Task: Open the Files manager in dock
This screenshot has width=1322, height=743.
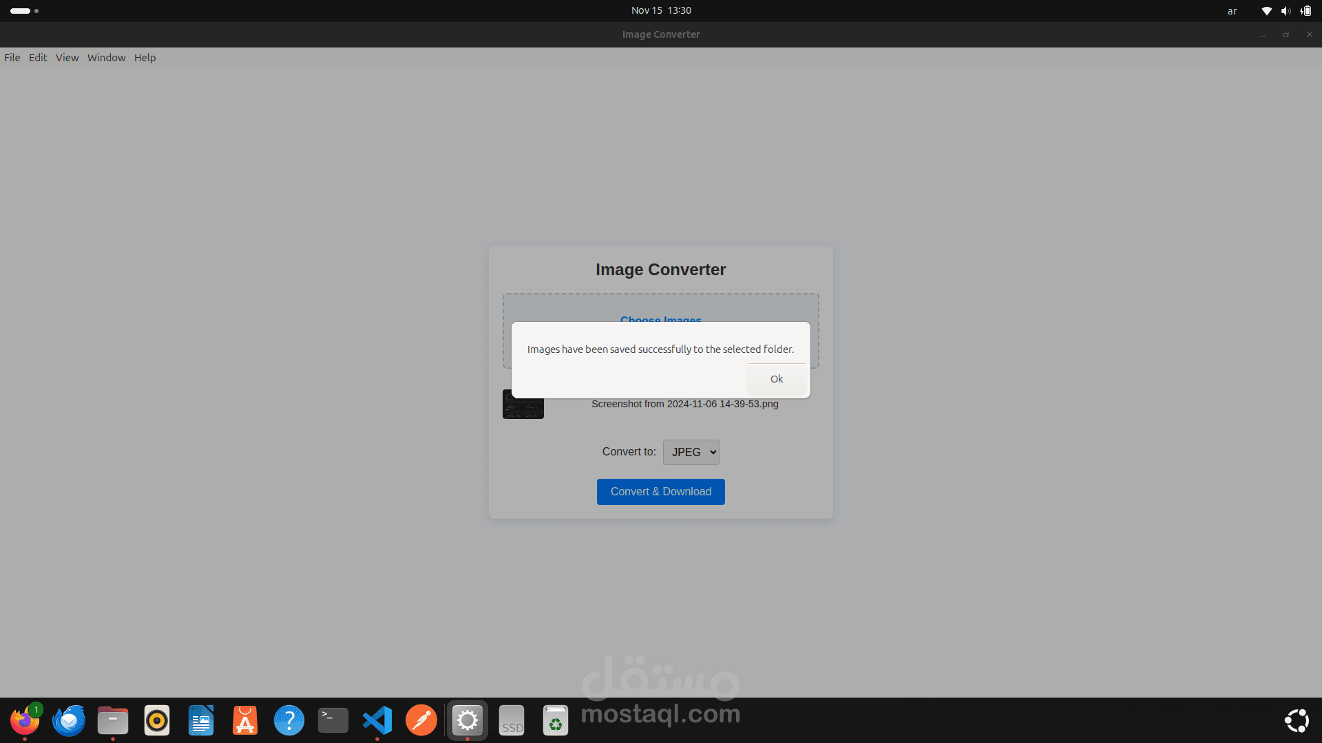Action: [x=113, y=720]
